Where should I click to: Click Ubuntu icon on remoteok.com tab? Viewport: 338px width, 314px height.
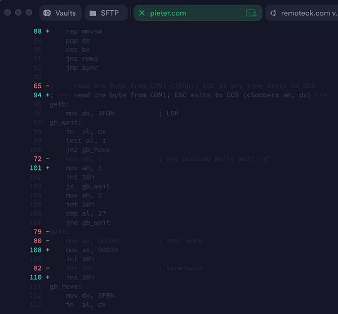(x=273, y=13)
